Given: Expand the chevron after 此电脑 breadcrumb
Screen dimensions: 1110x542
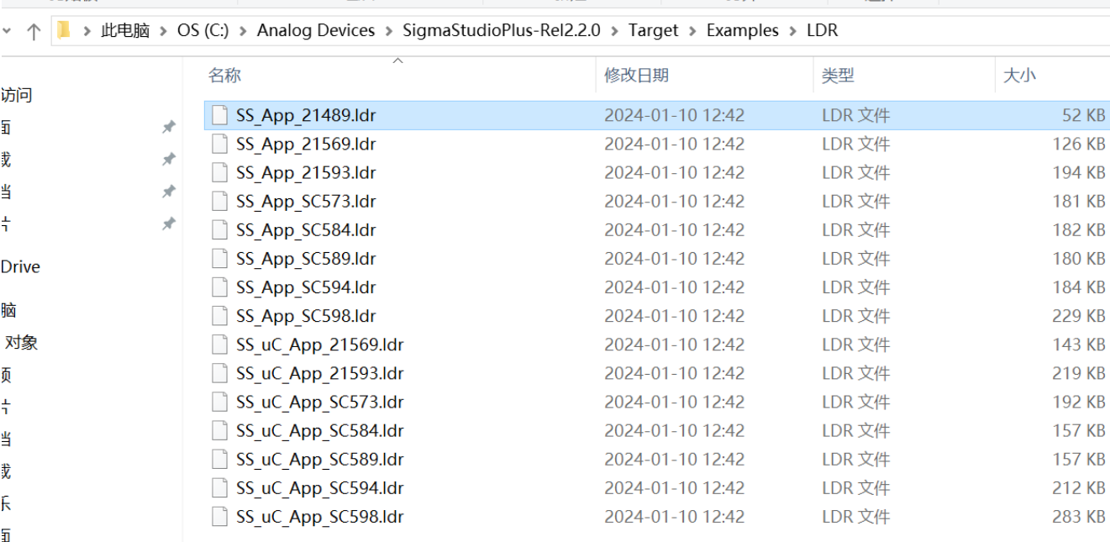Looking at the screenshot, I should point(164,31).
